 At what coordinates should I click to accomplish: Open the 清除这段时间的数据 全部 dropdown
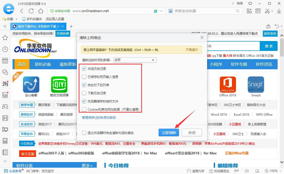[x=135, y=60]
